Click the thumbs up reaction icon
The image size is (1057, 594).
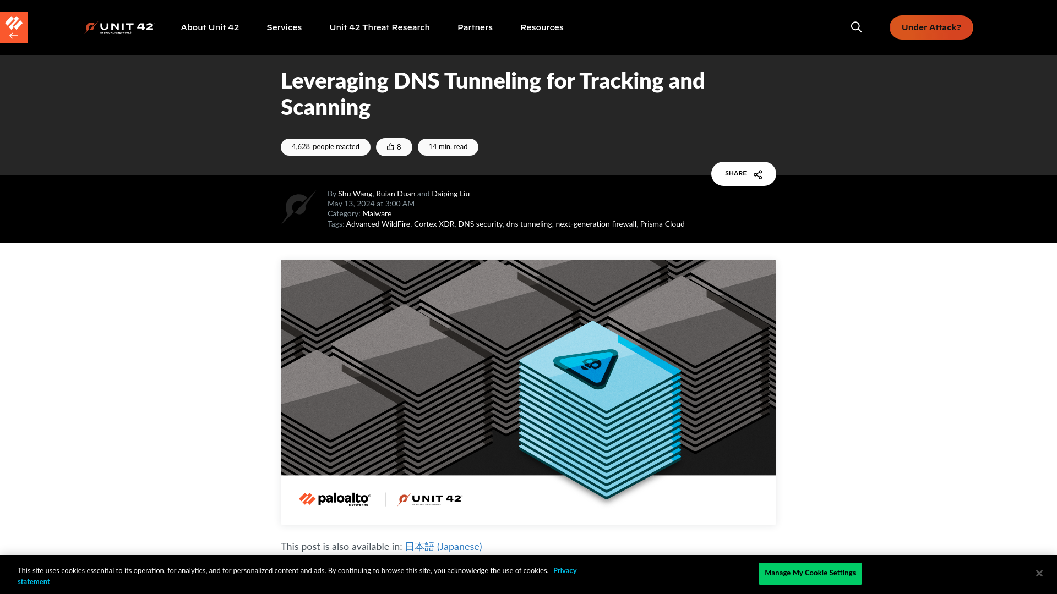click(x=390, y=146)
